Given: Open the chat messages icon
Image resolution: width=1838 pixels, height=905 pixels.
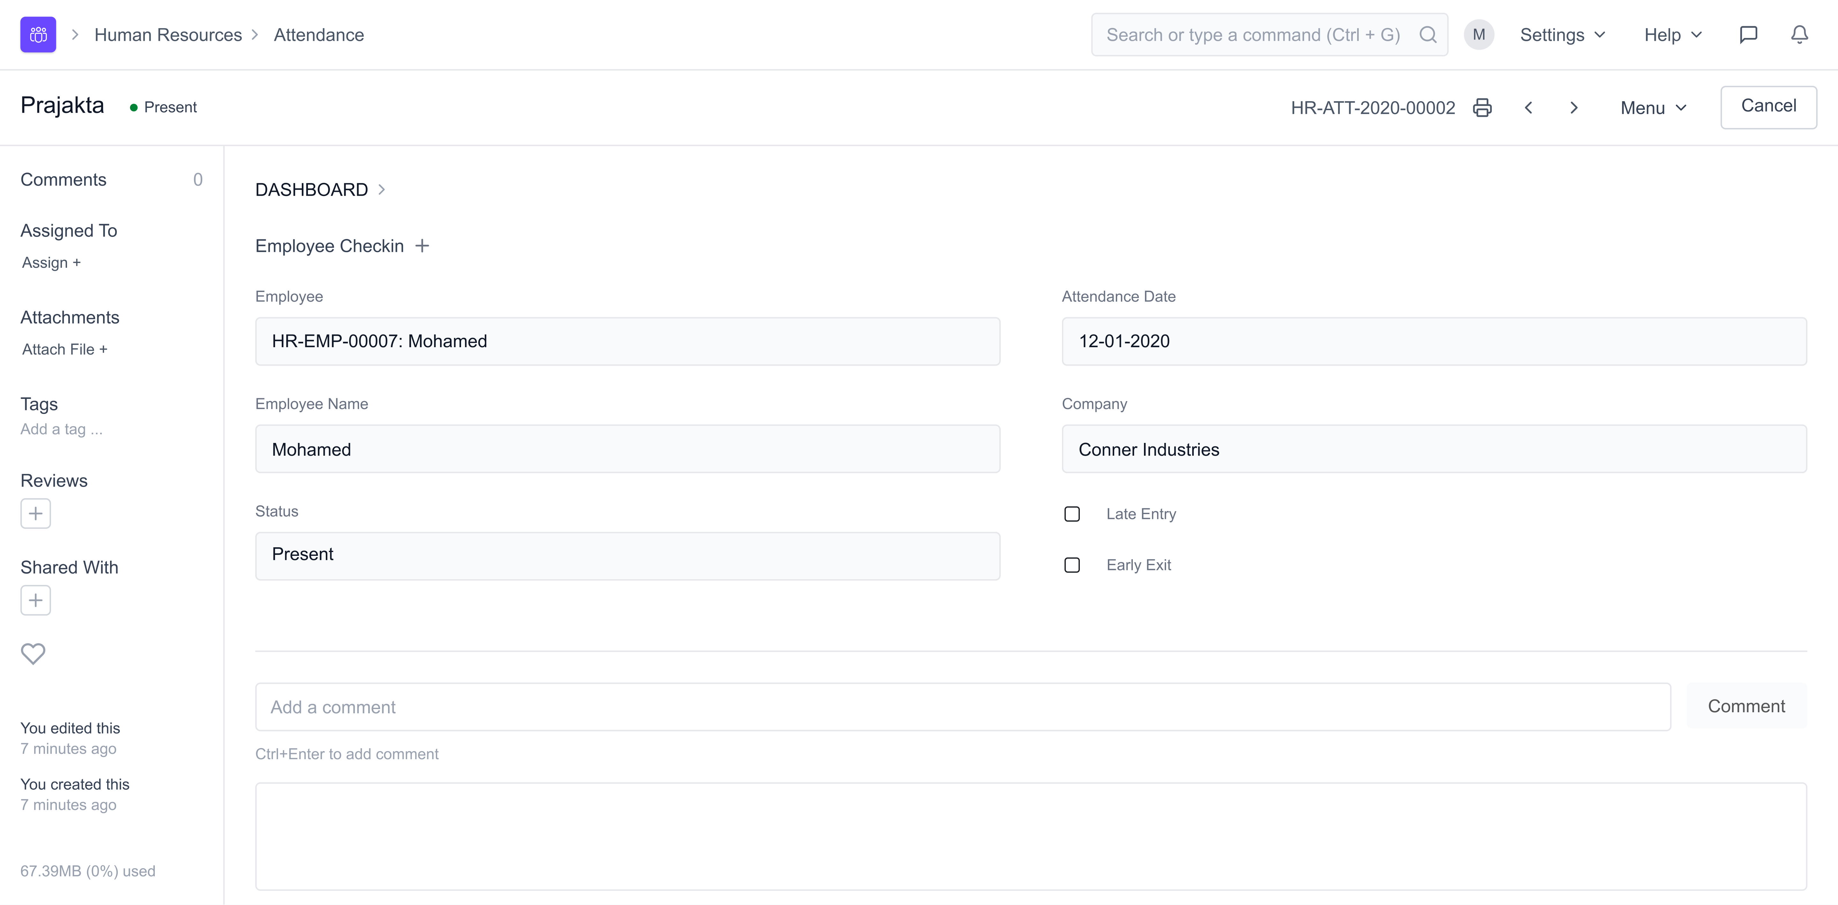Looking at the screenshot, I should tap(1748, 34).
